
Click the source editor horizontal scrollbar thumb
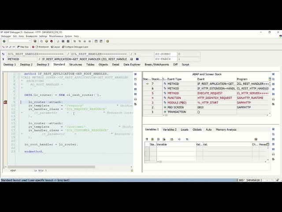51,167
